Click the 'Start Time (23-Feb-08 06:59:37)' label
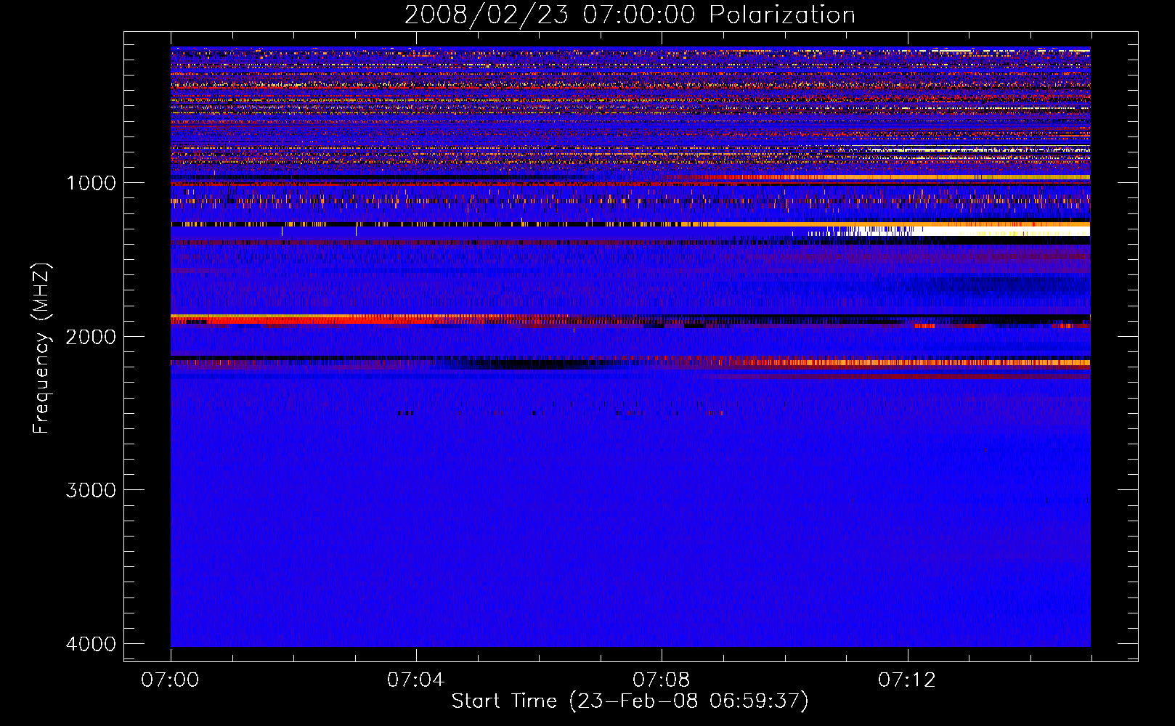The image size is (1175, 726). point(630,701)
